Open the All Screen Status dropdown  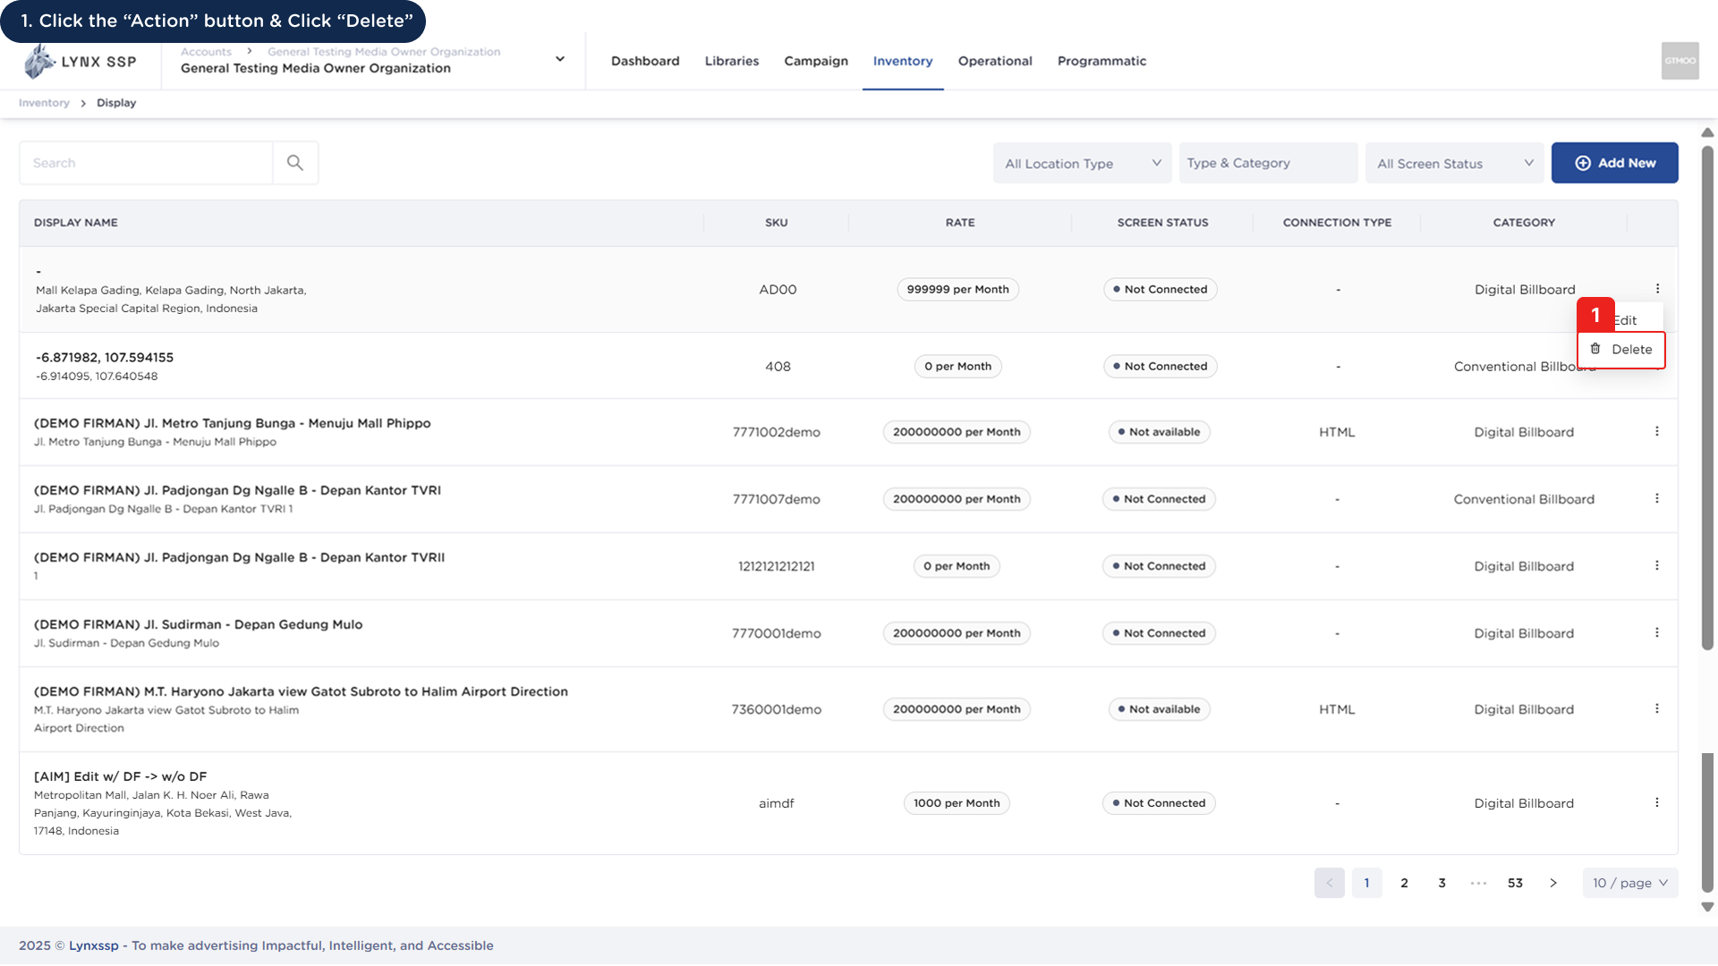coord(1454,163)
